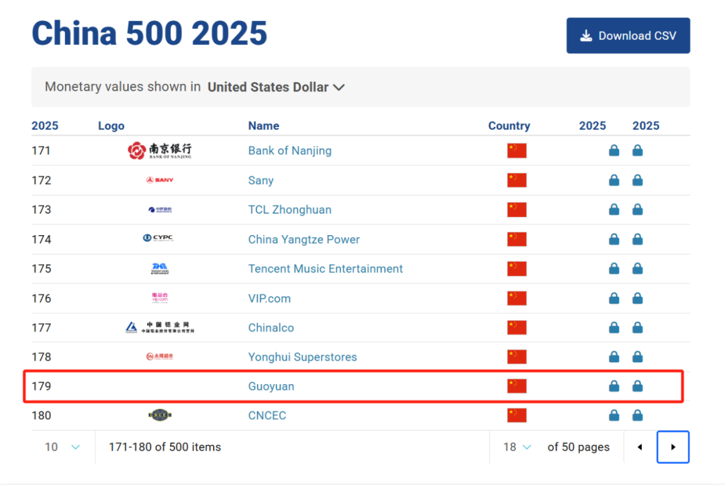Image resolution: width=725 pixels, height=485 pixels.
Task: Go to previous page arrow
Action: tap(640, 447)
